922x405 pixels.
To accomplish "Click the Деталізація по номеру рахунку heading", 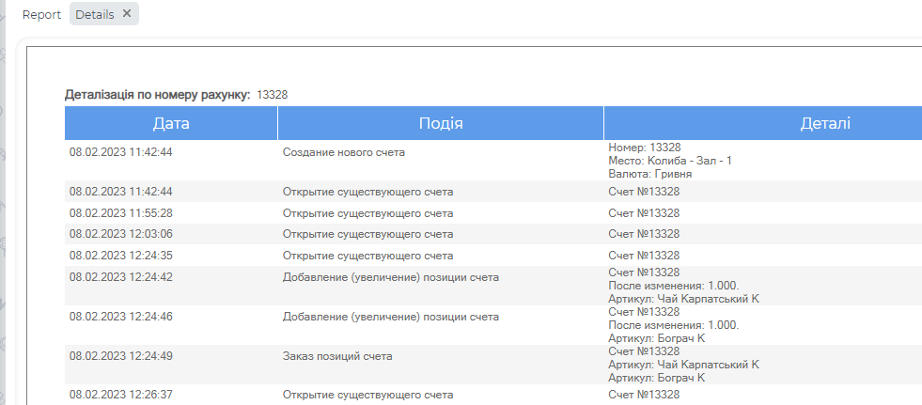I will (x=157, y=95).
